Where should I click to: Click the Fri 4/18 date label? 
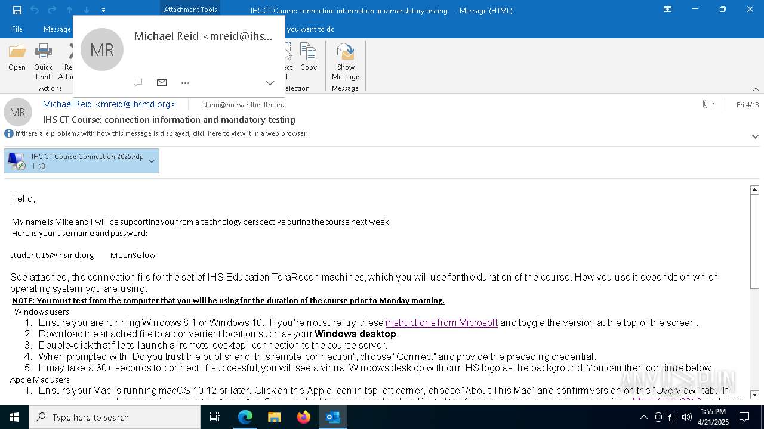[x=747, y=105]
